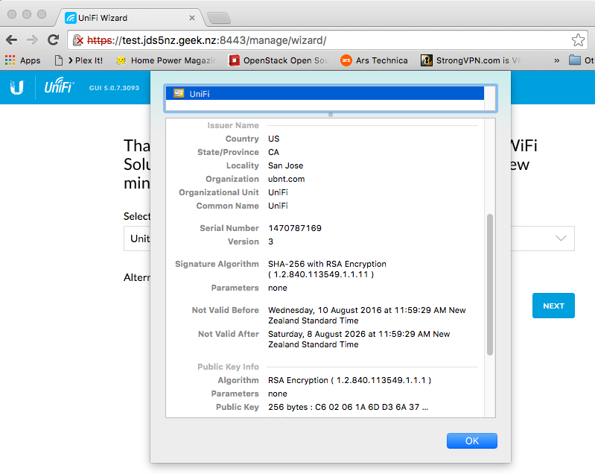Open the OpenStack Open Source bookmark

pos(279,60)
